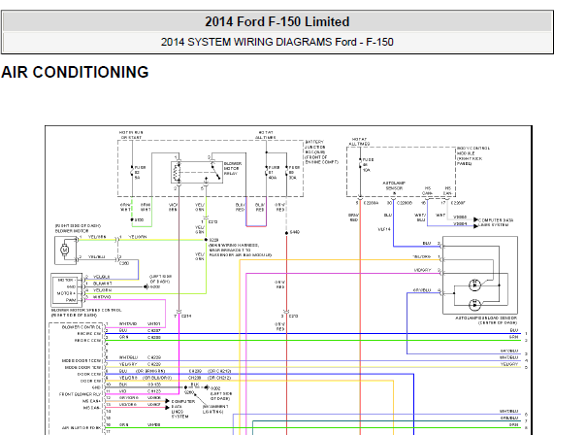586x435 pixels.
Task: Click the HOT IN RUN OR START label
Action: [x=131, y=135]
